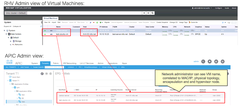Click the New VM button

tap(47, 22)
